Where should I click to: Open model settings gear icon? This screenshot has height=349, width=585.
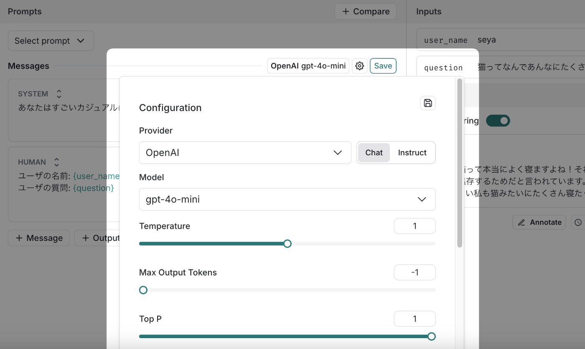click(x=359, y=66)
